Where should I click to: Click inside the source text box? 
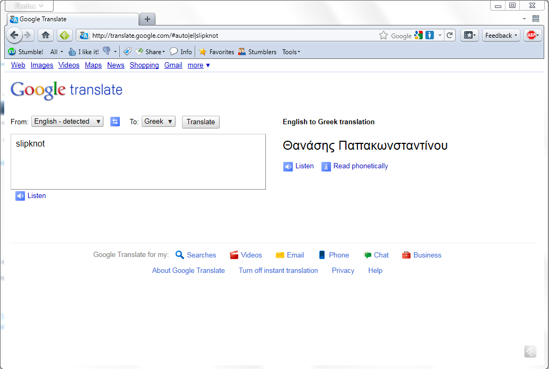click(138, 161)
